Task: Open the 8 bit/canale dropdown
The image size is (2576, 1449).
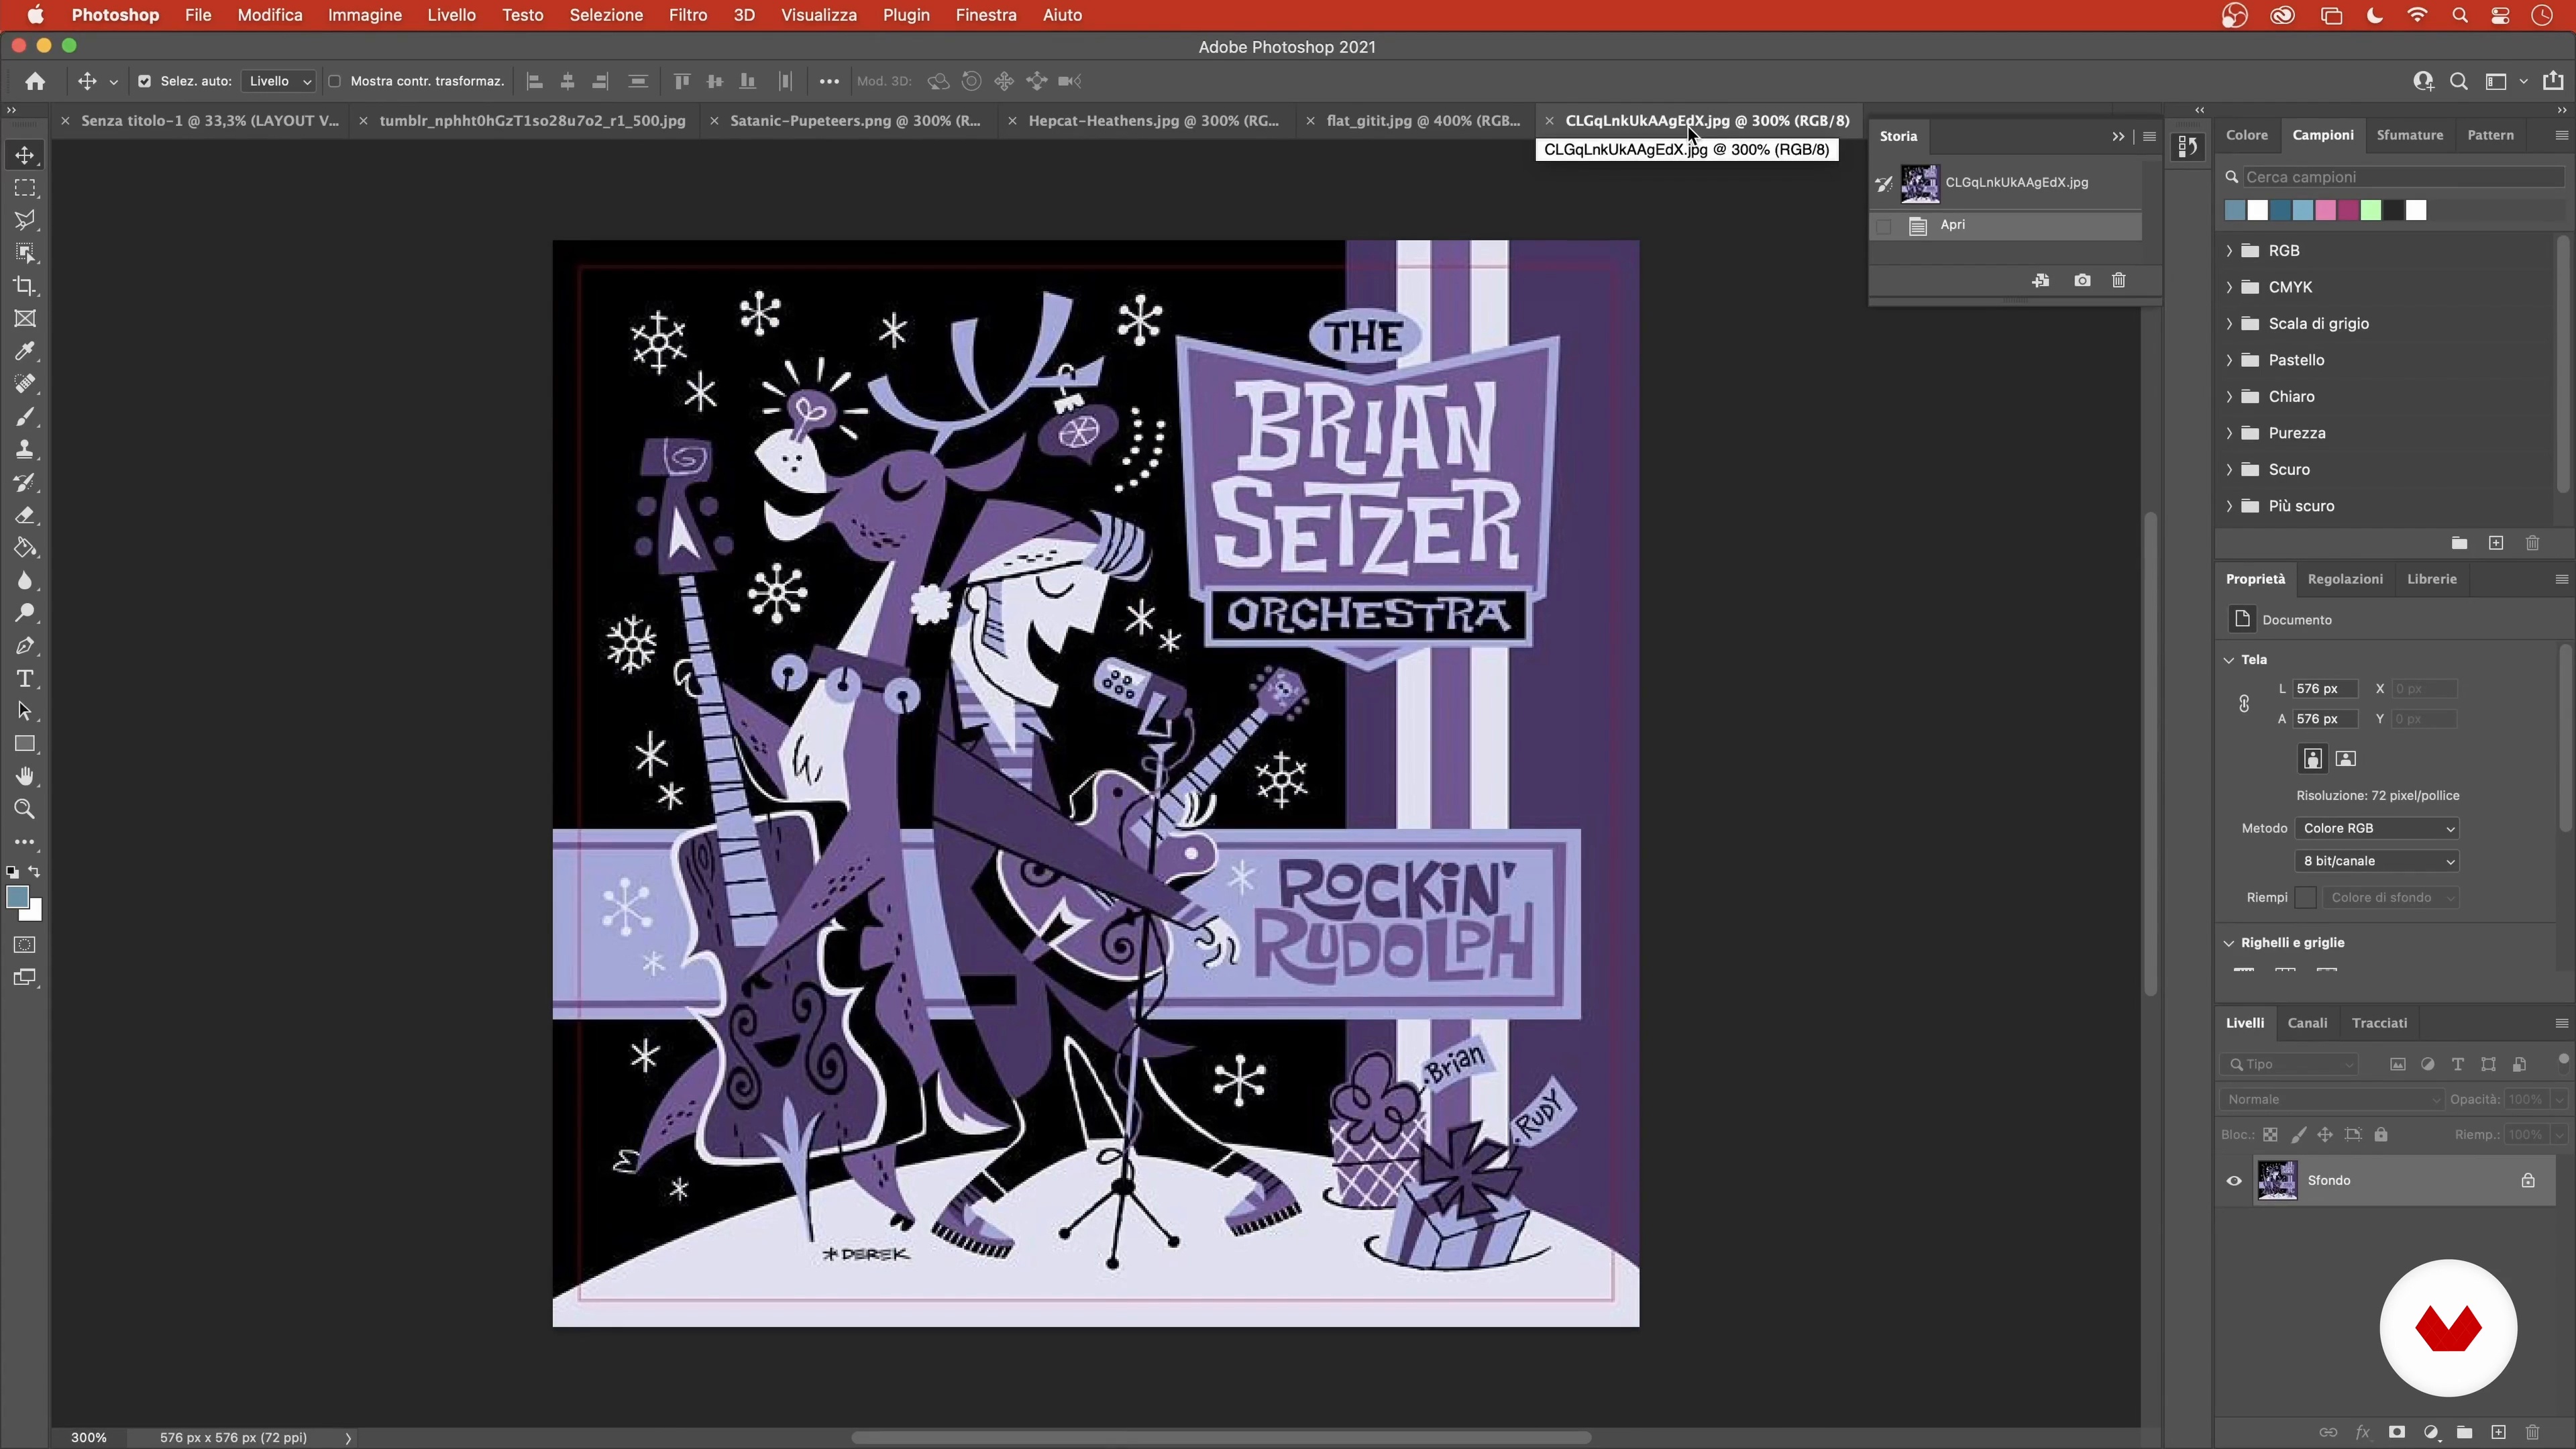Action: 2377,861
